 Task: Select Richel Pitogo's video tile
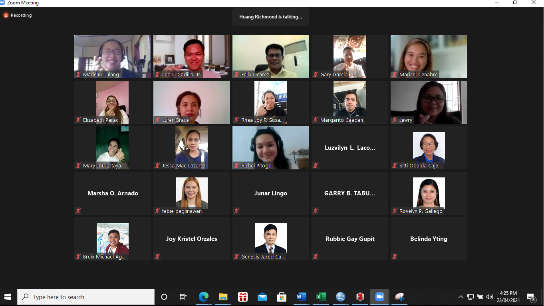click(x=271, y=148)
